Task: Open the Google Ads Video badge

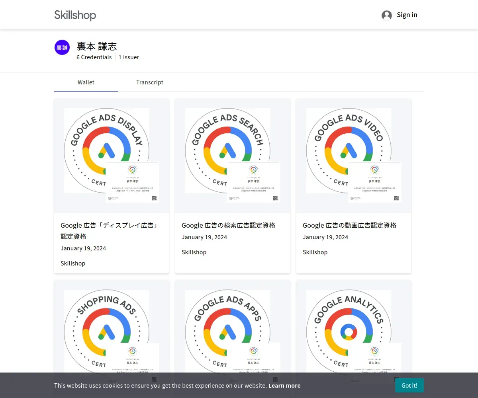Action: (x=349, y=151)
